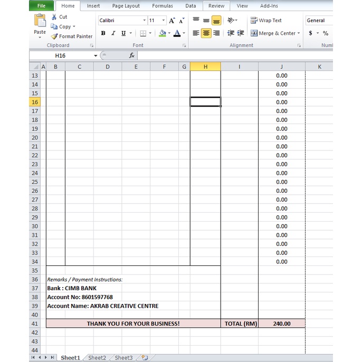Open the Add-Ins tab
This screenshot has height=362, width=362.
click(x=269, y=6)
